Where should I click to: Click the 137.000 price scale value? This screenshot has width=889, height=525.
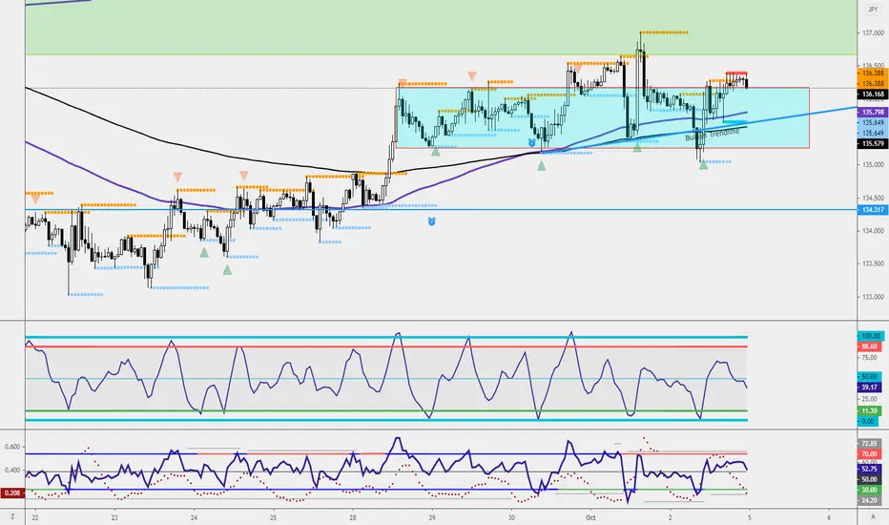click(873, 32)
